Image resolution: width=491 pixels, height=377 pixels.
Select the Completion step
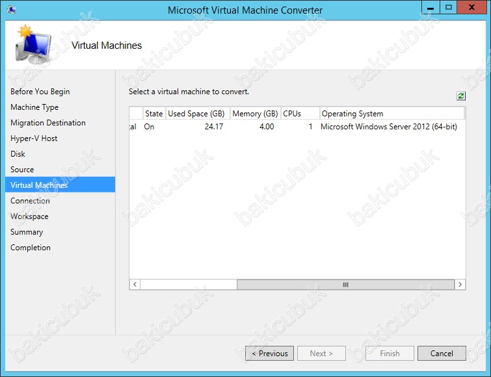(x=31, y=248)
